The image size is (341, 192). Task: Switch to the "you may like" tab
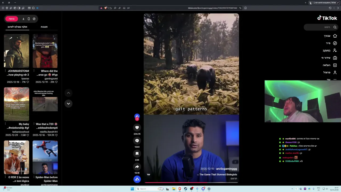click(17, 27)
